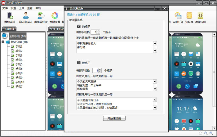Image resolution: width=217 pixels, height=137 pixels.
Task: Click in the 发送语 text box
Action: coord(115,47)
